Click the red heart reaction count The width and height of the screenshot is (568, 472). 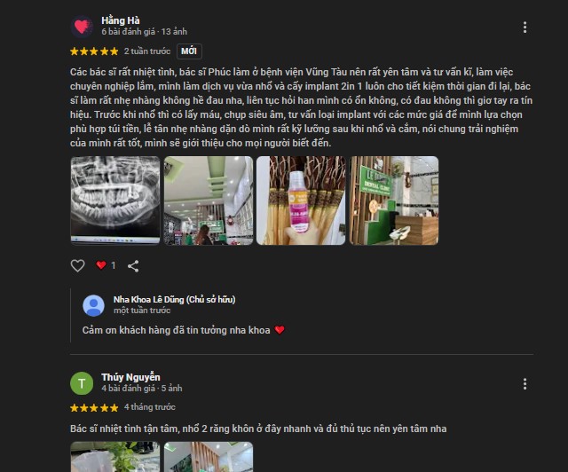[106, 265]
